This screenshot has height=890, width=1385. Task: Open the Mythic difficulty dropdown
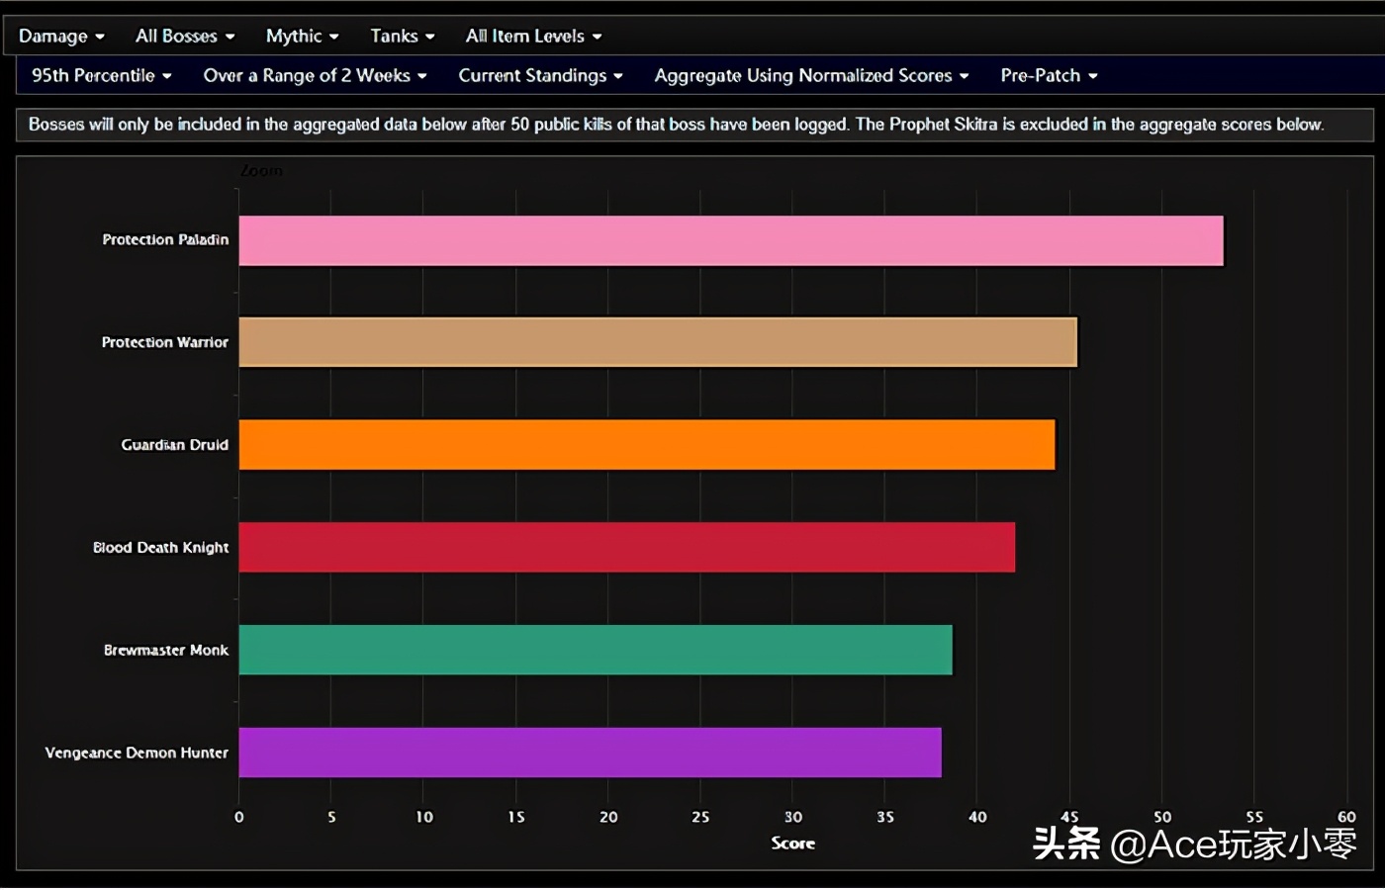(x=303, y=37)
